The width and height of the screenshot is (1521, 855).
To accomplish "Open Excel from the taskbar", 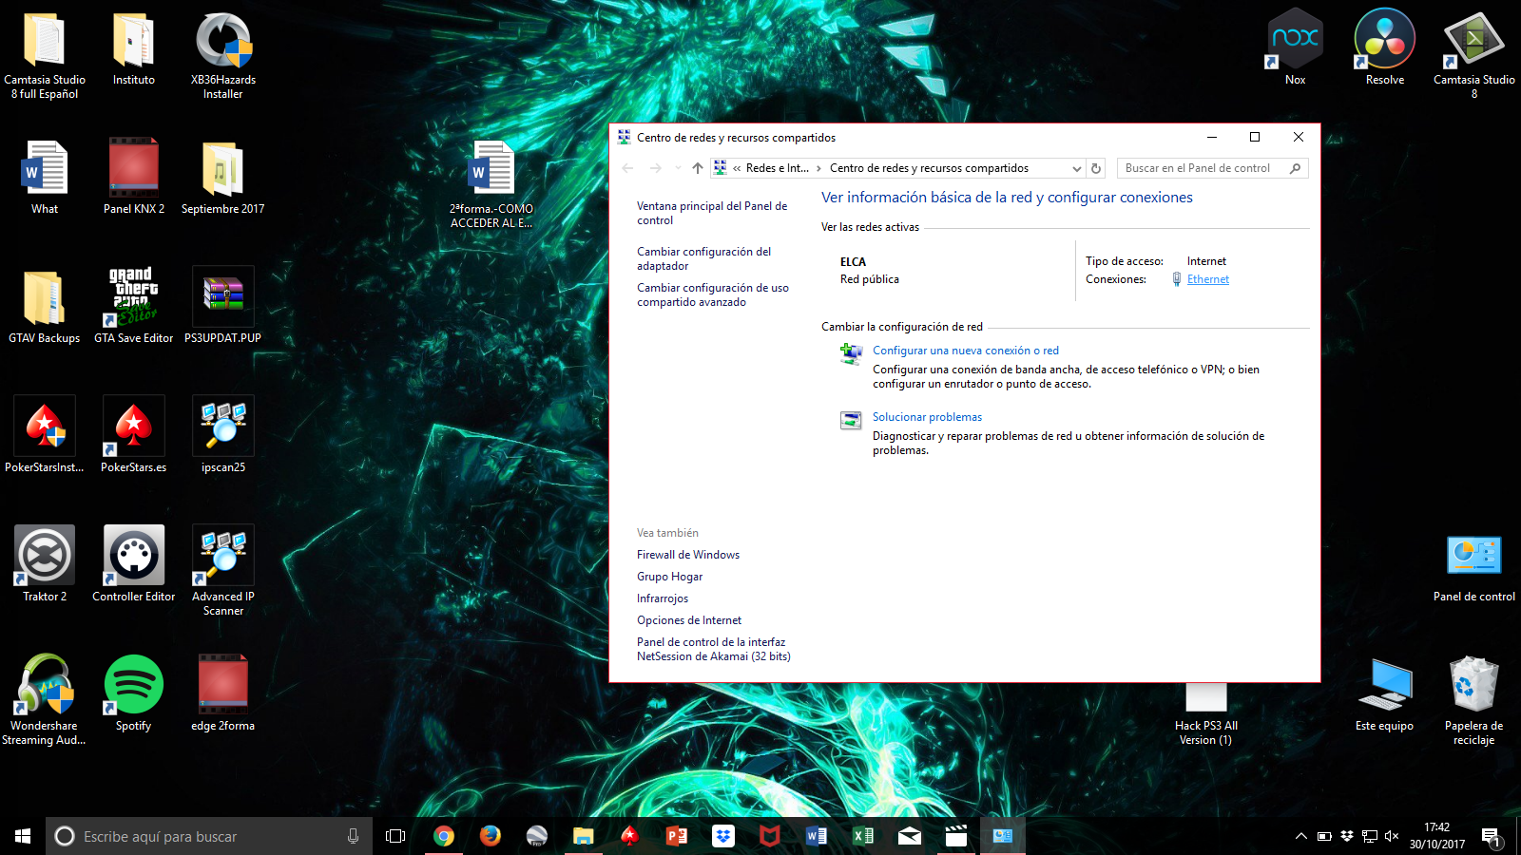I will (862, 836).
